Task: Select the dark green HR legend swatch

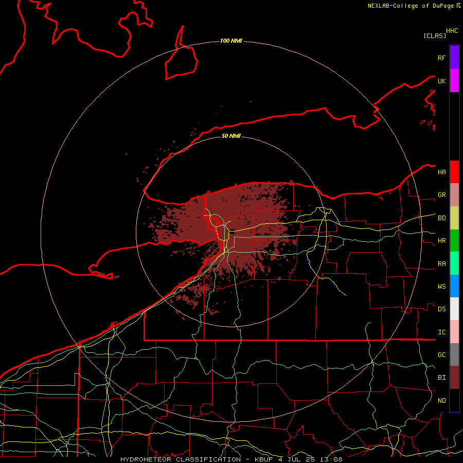Action: tap(454, 241)
